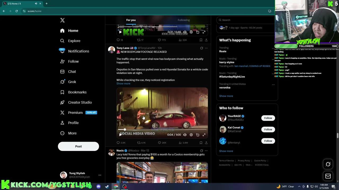339x190 pixels.
Task: Open the #SaturdayNightLive trend
Action: click(232, 77)
